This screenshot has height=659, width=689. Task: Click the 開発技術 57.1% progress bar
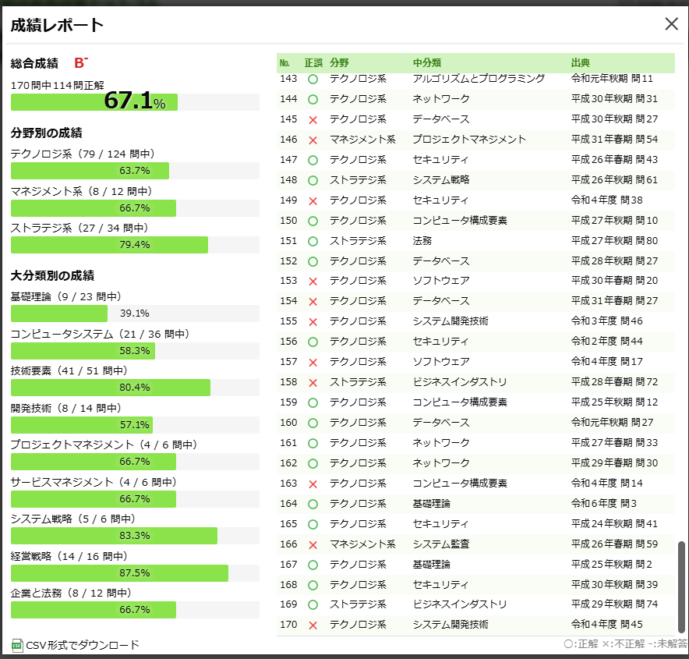(x=135, y=425)
